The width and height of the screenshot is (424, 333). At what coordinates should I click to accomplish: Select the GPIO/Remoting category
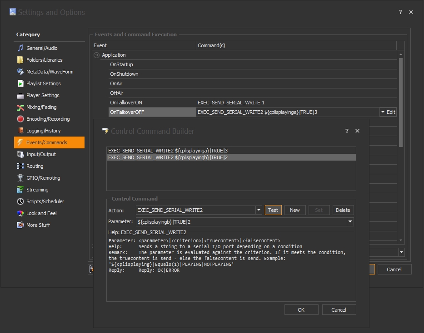[x=43, y=178]
